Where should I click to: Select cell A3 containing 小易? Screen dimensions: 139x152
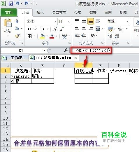click(21, 81)
